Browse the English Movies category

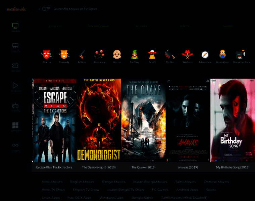point(82,182)
